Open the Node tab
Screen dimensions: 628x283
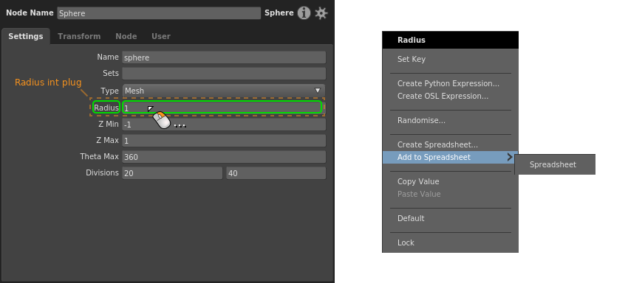[126, 36]
